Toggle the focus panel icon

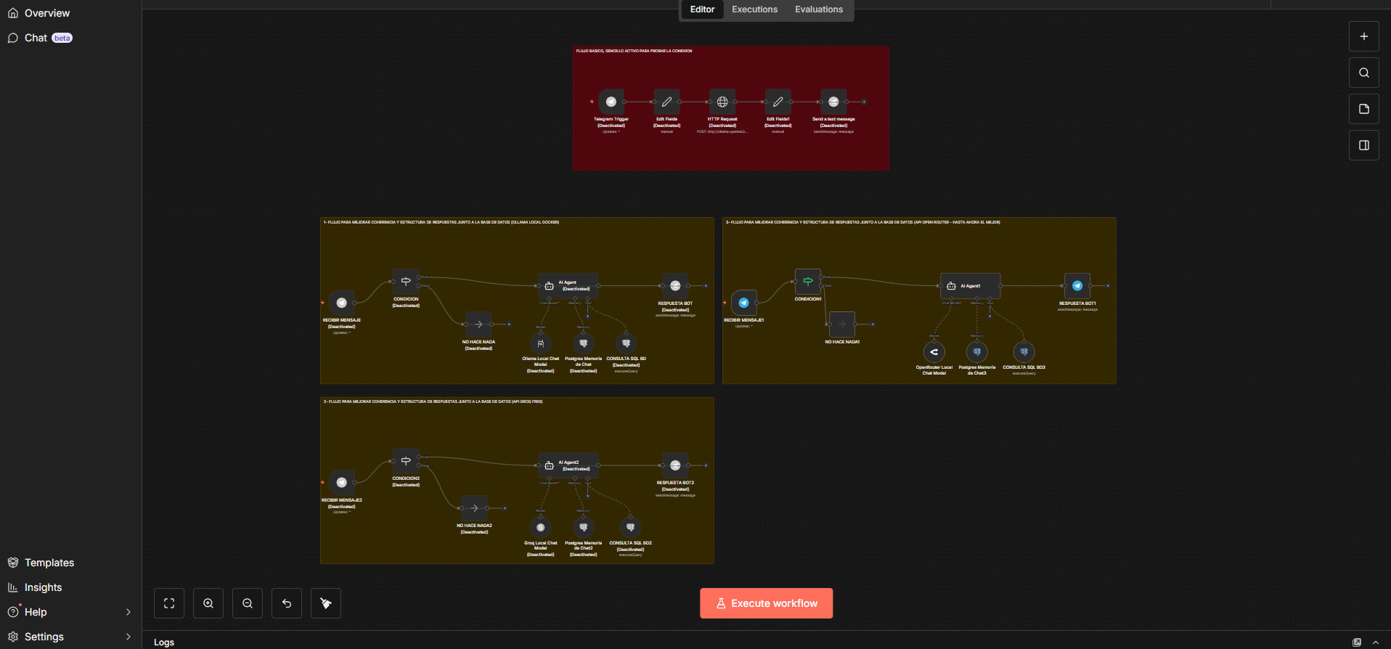pyautogui.click(x=1363, y=145)
